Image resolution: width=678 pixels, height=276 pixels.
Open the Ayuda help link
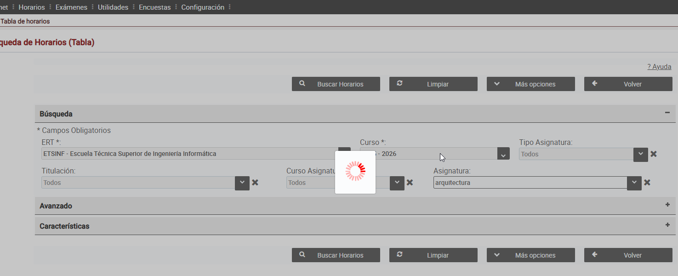click(659, 67)
